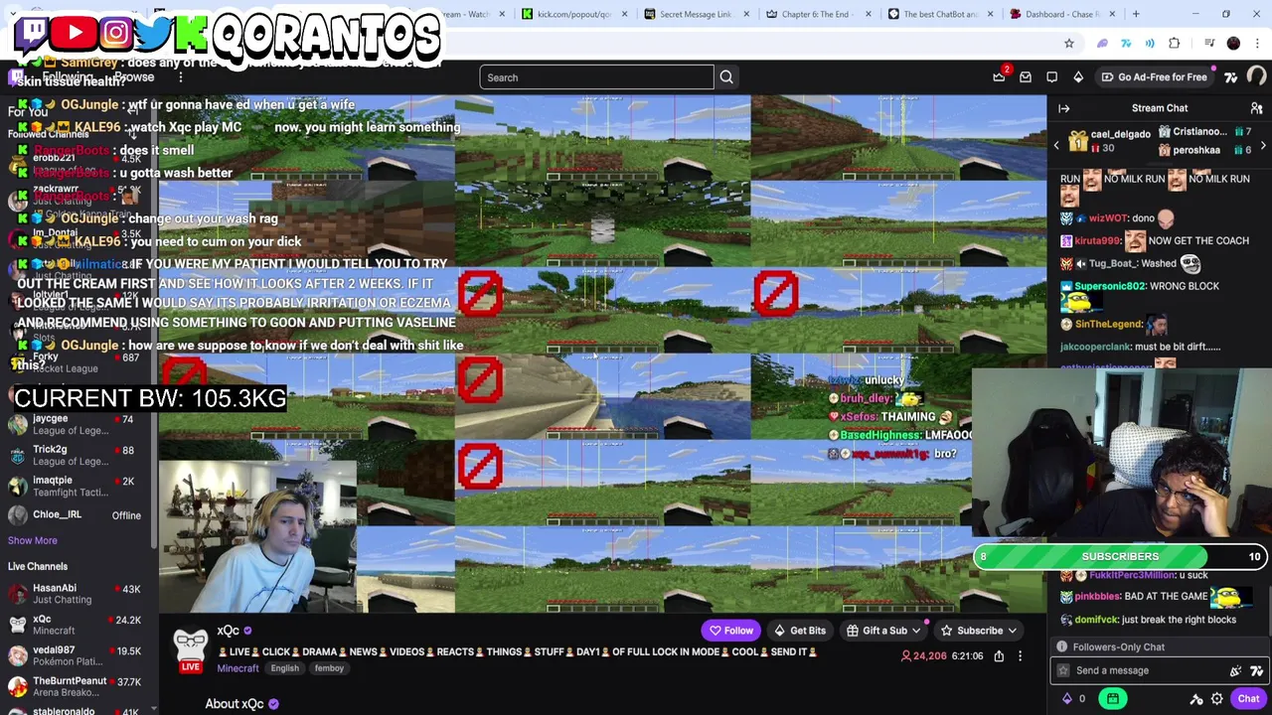Click stream title text under xQc
Screen dimensions: 1272x715
coord(517,651)
